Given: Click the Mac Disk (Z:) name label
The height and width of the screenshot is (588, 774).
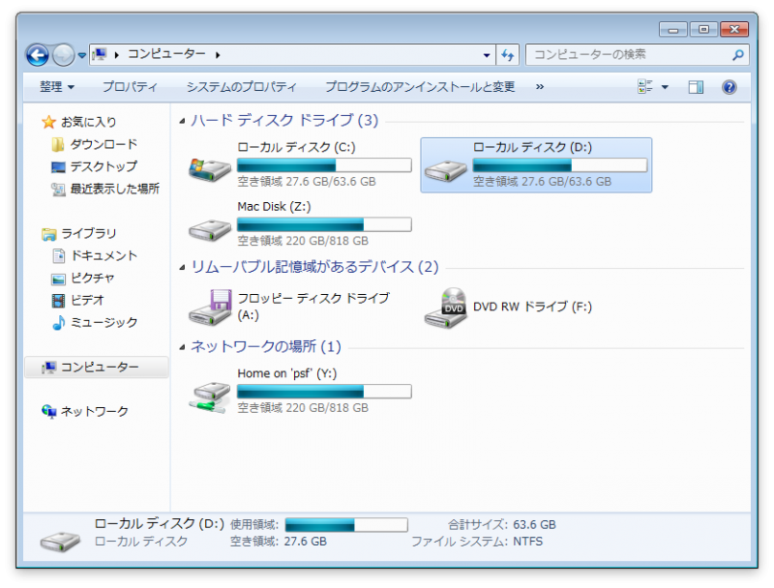Looking at the screenshot, I should point(274,206).
